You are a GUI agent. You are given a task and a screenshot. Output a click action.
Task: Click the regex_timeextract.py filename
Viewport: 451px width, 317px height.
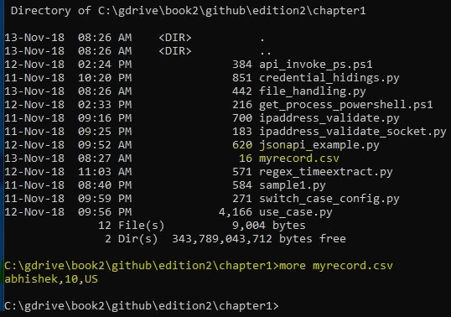pos(325,172)
